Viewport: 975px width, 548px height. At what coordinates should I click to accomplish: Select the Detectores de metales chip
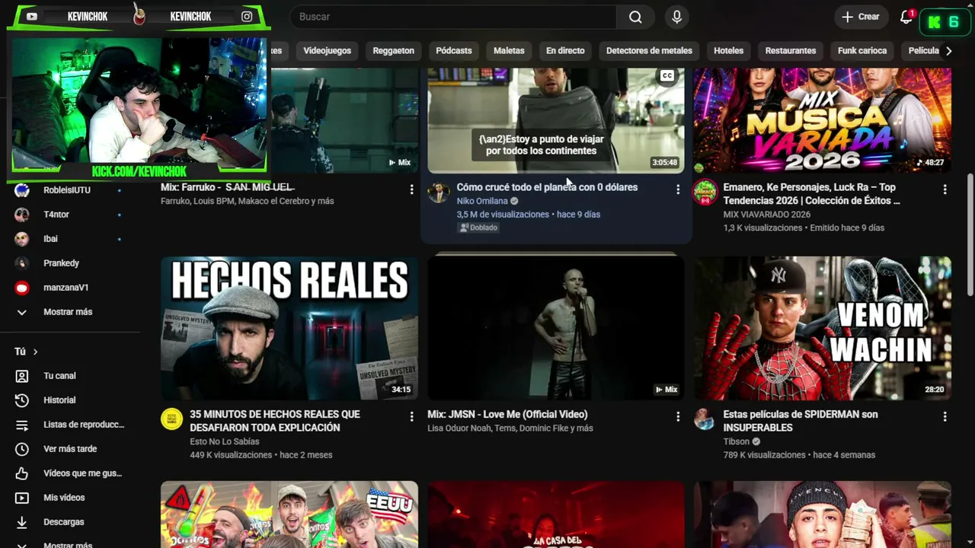[x=649, y=51]
